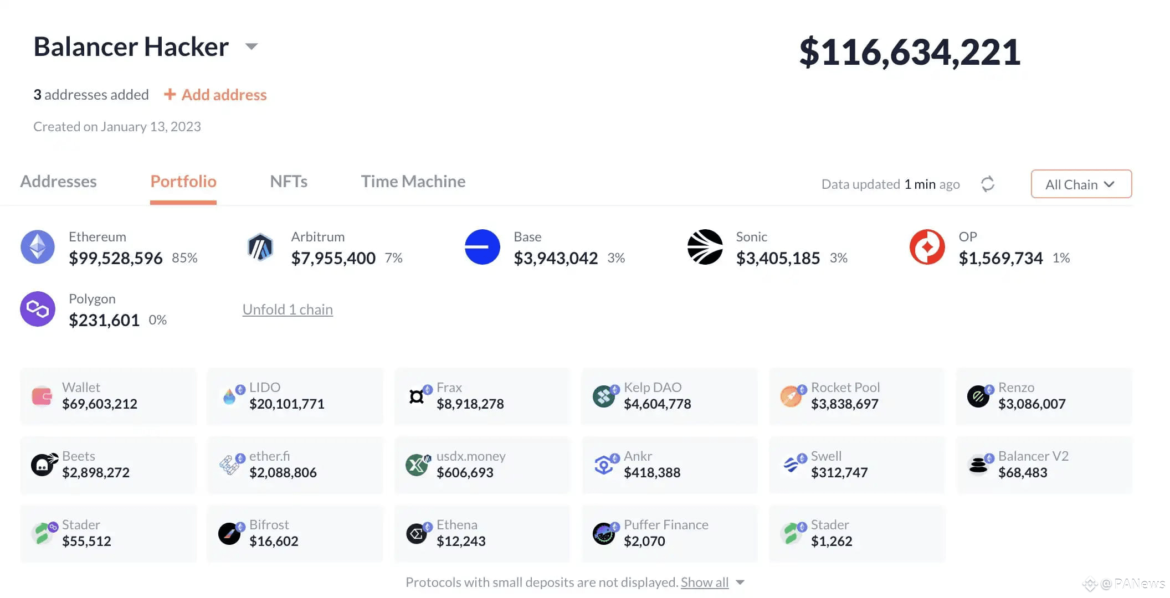Click the Arbitrum chain logo
1170x598 pixels.
point(260,247)
